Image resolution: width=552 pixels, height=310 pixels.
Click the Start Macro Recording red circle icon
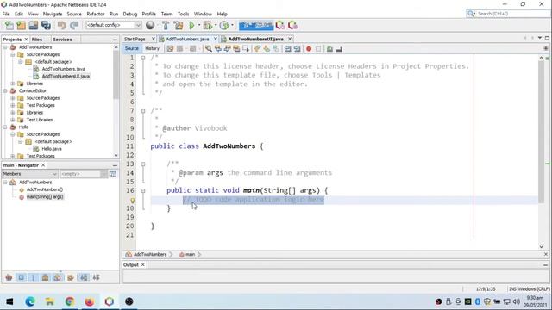click(x=309, y=49)
